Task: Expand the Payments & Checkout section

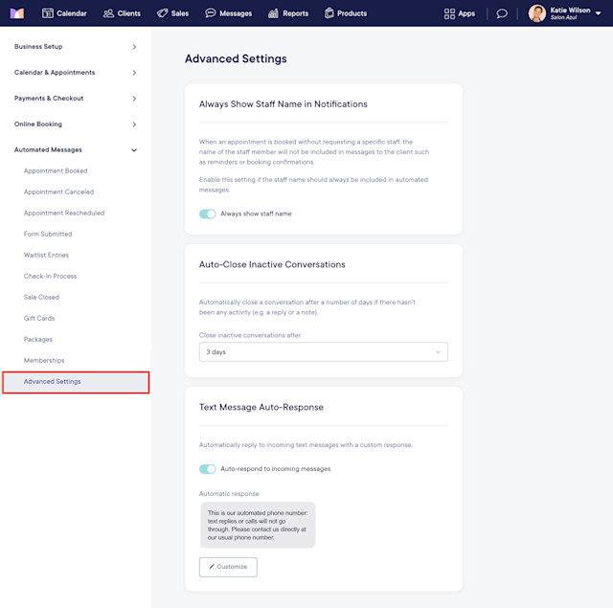Action: [x=76, y=98]
